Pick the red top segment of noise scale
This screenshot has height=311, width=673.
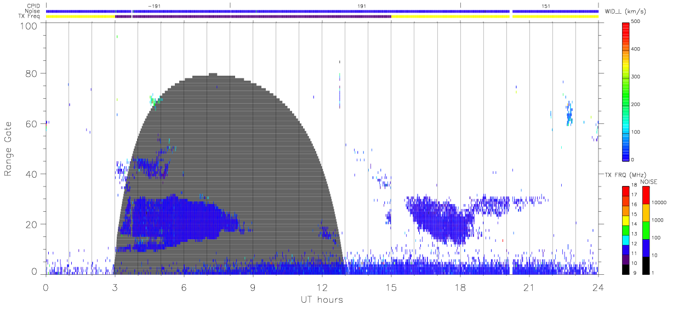[645, 195]
